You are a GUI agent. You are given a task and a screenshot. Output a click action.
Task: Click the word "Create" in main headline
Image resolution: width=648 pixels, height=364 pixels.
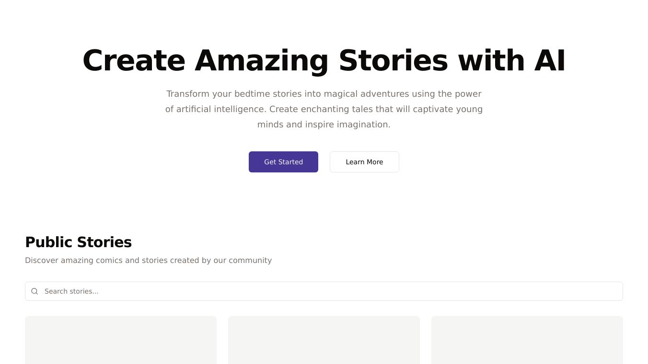(x=134, y=61)
